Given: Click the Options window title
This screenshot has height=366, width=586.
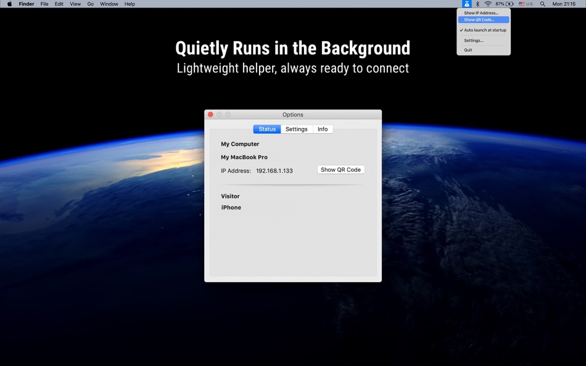Looking at the screenshot, I should tap(292, 115).
